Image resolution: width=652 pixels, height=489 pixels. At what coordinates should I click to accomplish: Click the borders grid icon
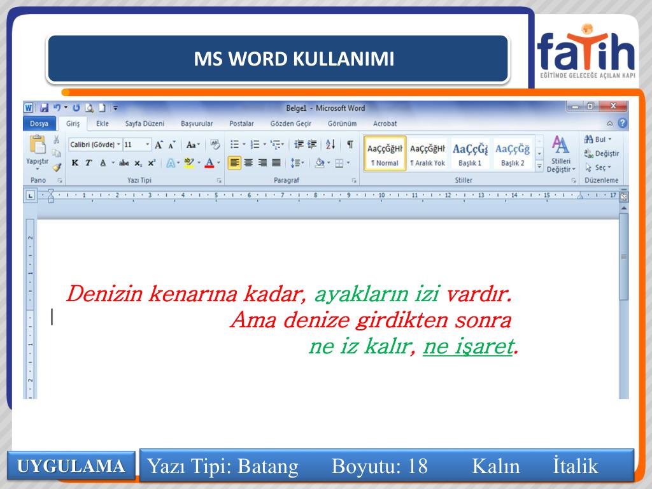click(x=339, y=164)
